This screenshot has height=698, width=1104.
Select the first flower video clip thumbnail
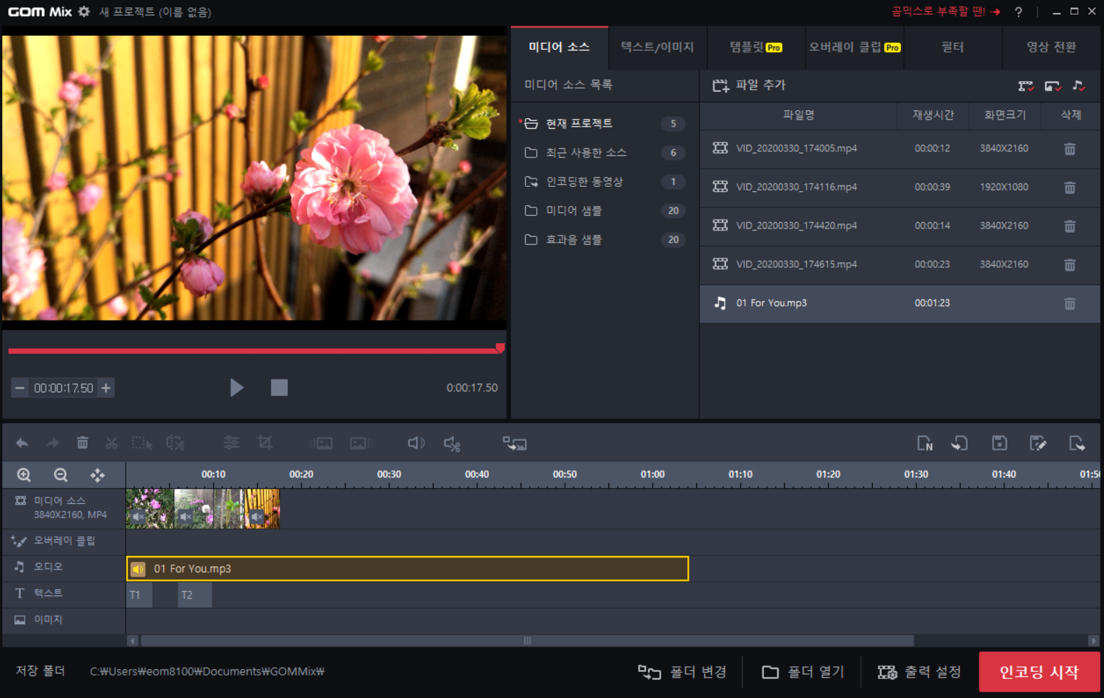pos(150,508)
